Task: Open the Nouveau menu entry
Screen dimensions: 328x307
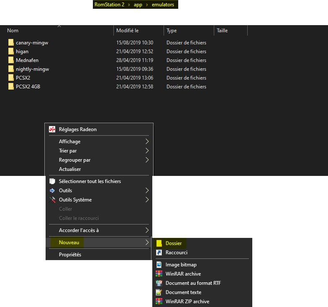Action: pyautogui.click(x=99, y=242)
